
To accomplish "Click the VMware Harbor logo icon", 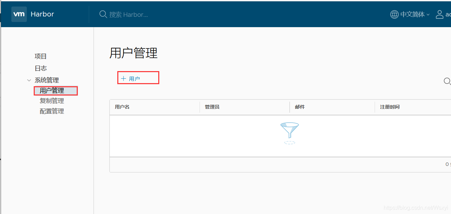I will pyautogui.click(x=19, y=14).
